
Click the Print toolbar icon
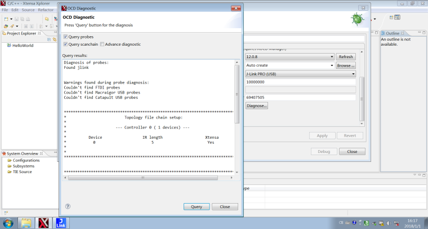28,19
